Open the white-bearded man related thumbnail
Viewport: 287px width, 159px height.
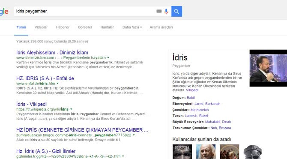pyautogui.click(x=206, y=152)
